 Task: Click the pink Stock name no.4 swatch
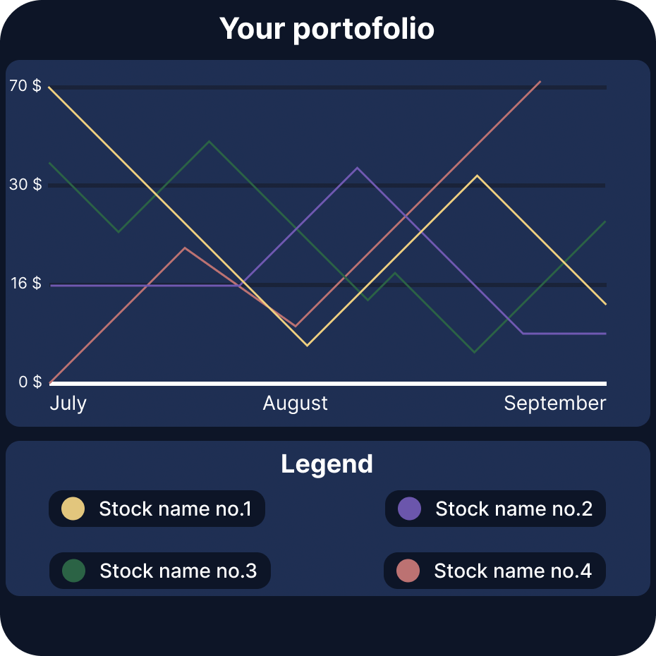[408, 571]
